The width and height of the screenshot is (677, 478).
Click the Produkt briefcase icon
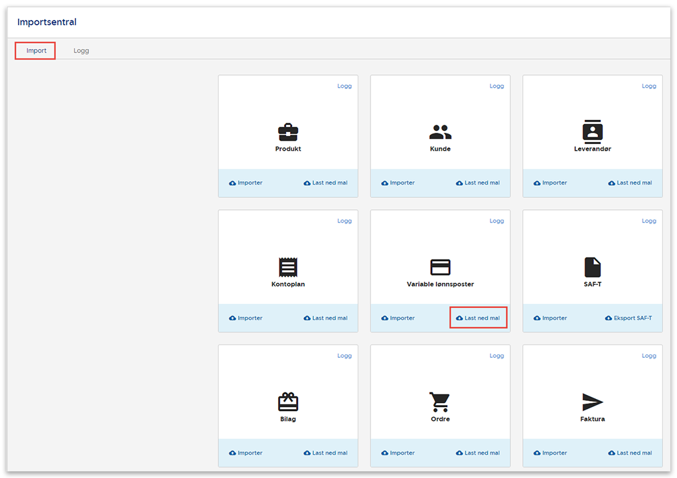click(288, 132)
